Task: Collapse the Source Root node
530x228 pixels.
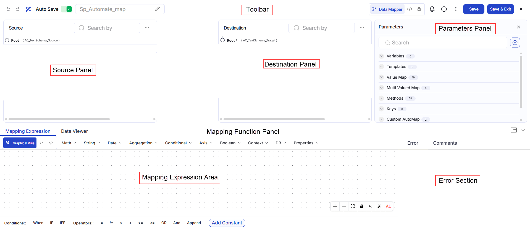Action: [7, 40]
